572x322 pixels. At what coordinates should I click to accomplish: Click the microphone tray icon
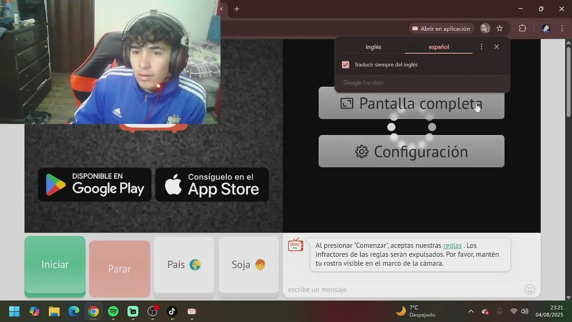(x=500, y=311)
